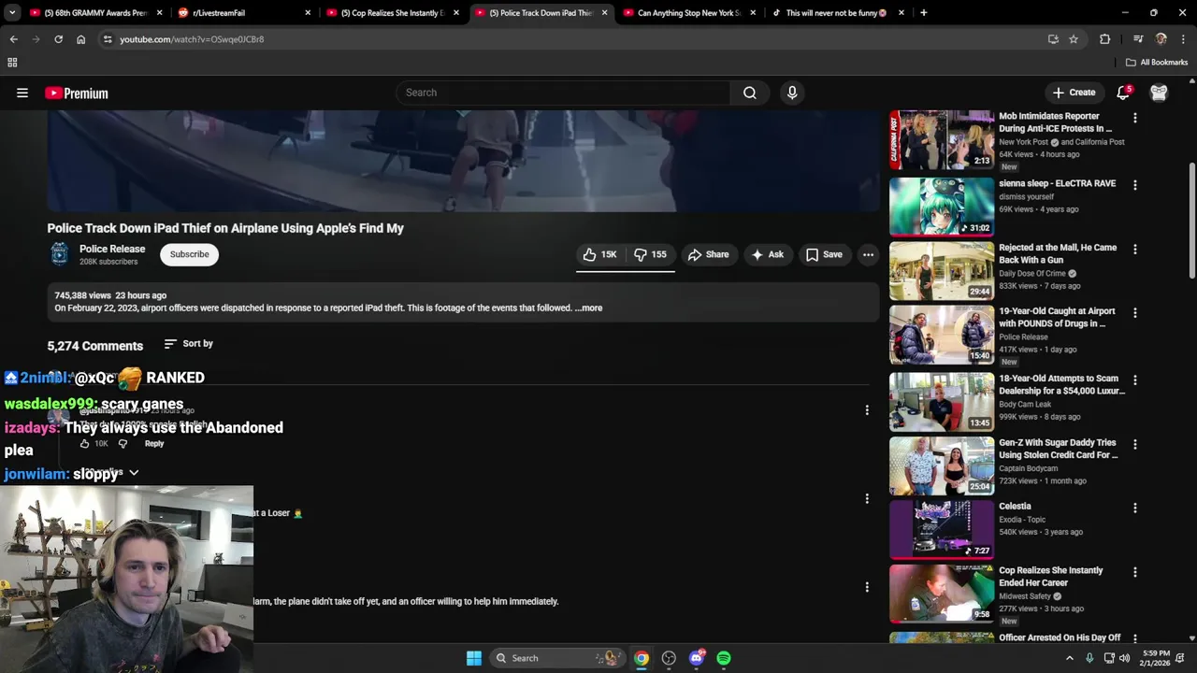Reload the current page
Screen dimensions: 1197x673
58,39
